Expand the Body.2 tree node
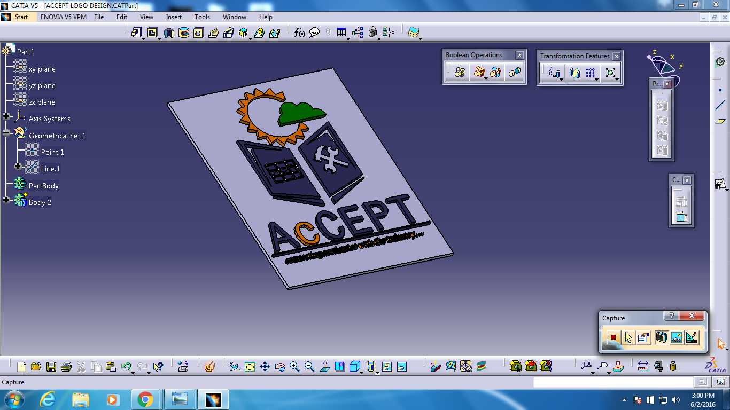730x410 pixels. (6, 200)
